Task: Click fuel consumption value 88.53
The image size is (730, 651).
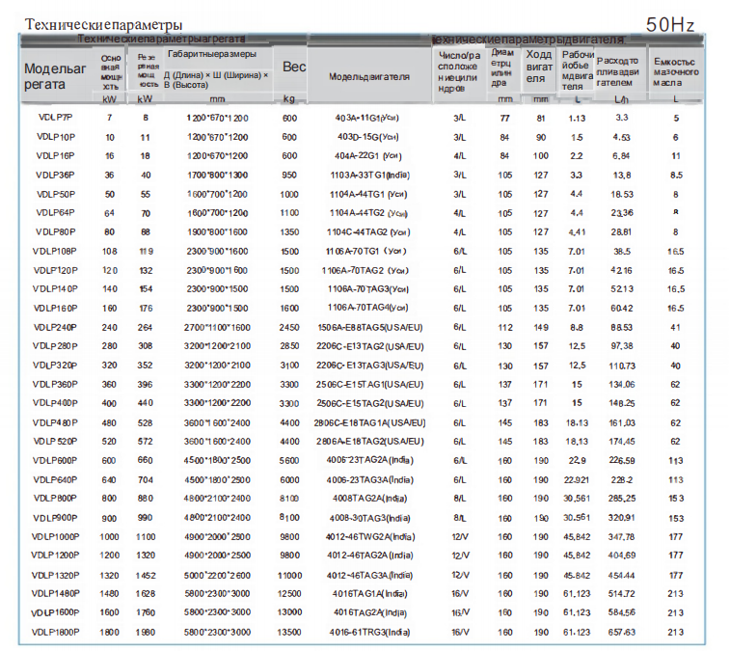Action: coord(622,327)
